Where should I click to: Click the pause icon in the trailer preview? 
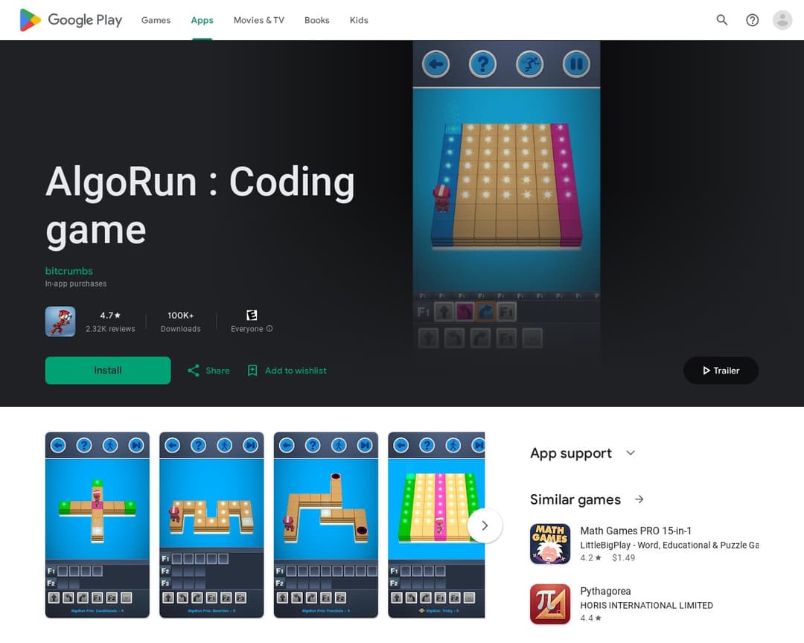(576, 64)
